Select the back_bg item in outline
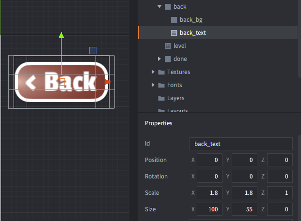This screenshot has height=221, width=301. point(191,20)
